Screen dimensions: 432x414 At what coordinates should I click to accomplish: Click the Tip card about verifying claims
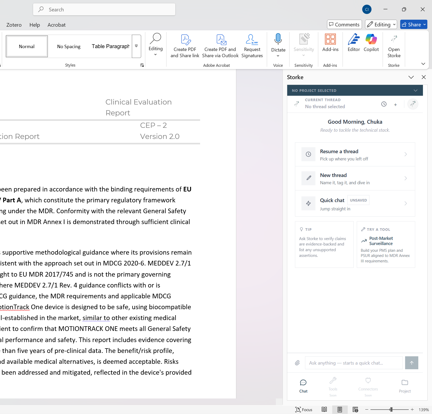click(x=324, y=245)
